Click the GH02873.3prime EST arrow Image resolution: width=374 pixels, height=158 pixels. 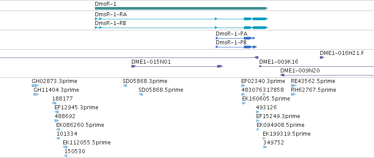35,86
